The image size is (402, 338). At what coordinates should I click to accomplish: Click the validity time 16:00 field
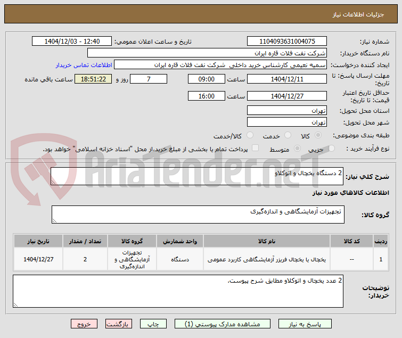[x=207, y=96]
